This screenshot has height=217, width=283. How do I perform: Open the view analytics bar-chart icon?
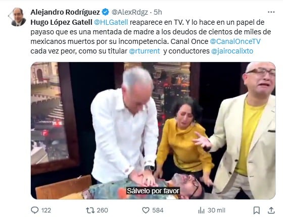[x=201, y=210]
